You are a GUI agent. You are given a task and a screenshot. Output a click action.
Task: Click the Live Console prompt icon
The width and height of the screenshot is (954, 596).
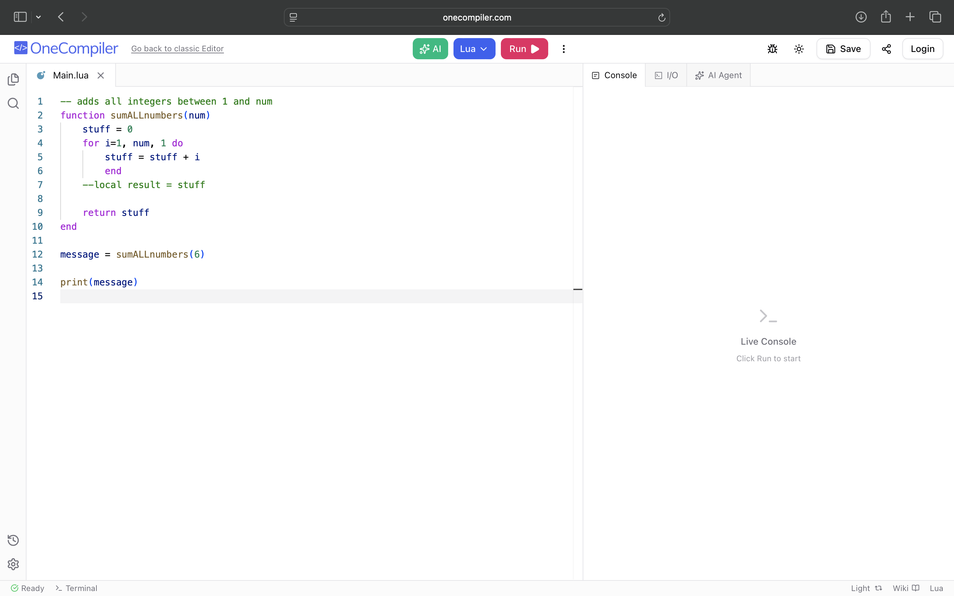[768, 316]
